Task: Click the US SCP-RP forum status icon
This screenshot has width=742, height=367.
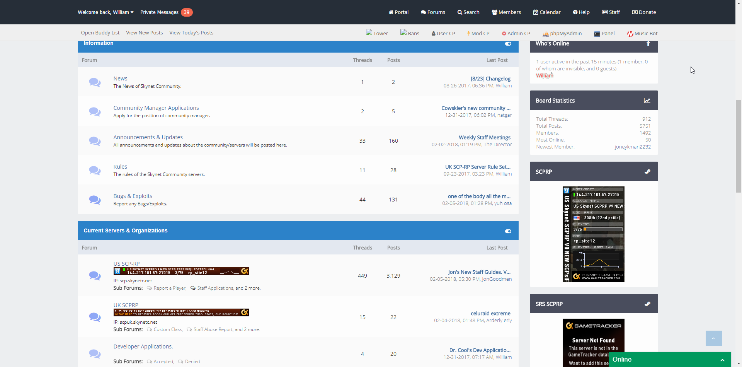Action: [x=95, y=276]
